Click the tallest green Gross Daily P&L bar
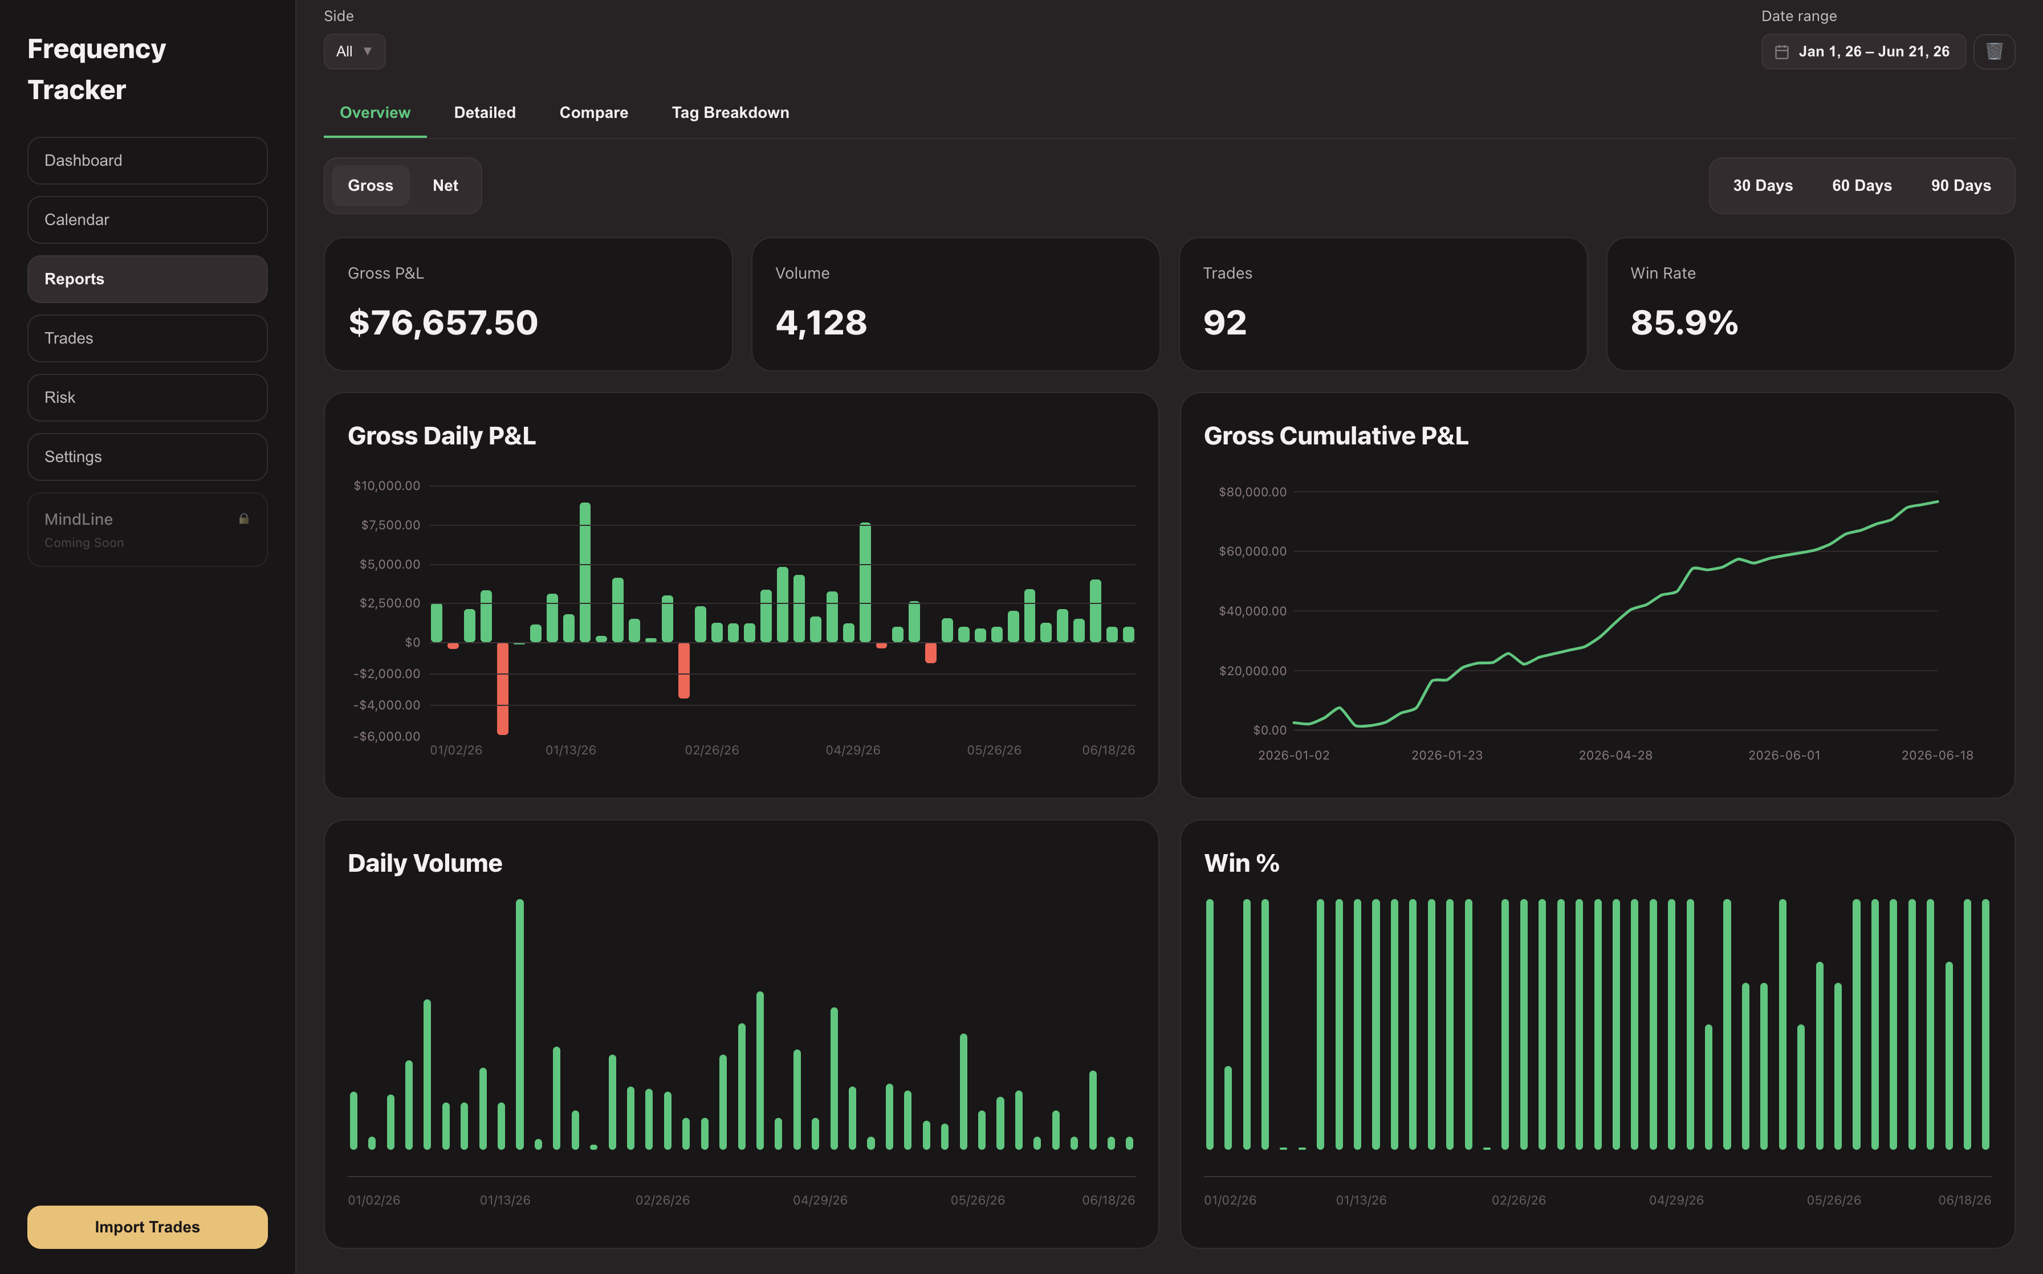 [585, 572]
